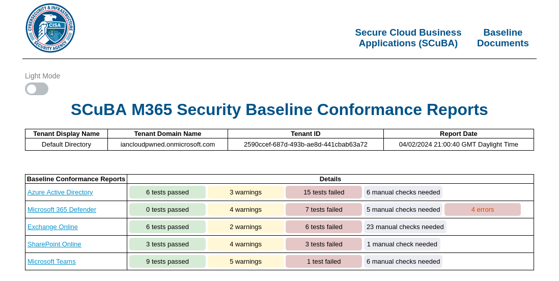Toggle the Light Mode switch
Viewport: 559px width, 281px height.
(37, 89)
